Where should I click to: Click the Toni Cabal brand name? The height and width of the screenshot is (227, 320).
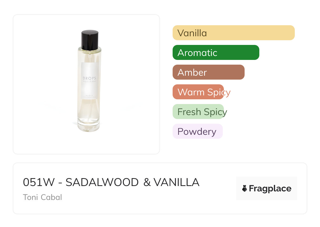point(43,197)
